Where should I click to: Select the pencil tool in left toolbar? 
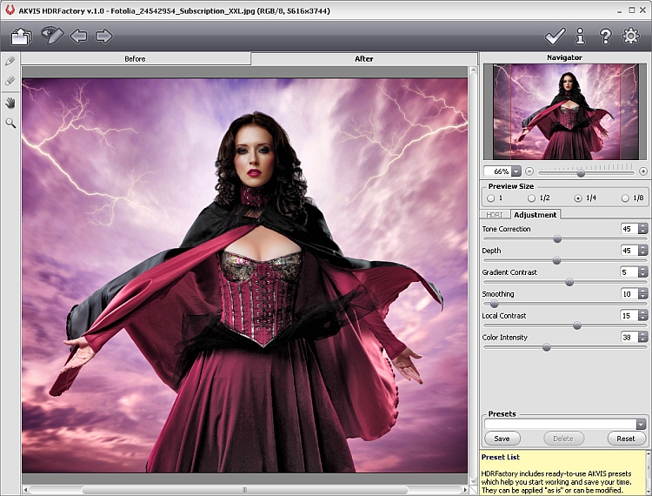pos(10,61)
